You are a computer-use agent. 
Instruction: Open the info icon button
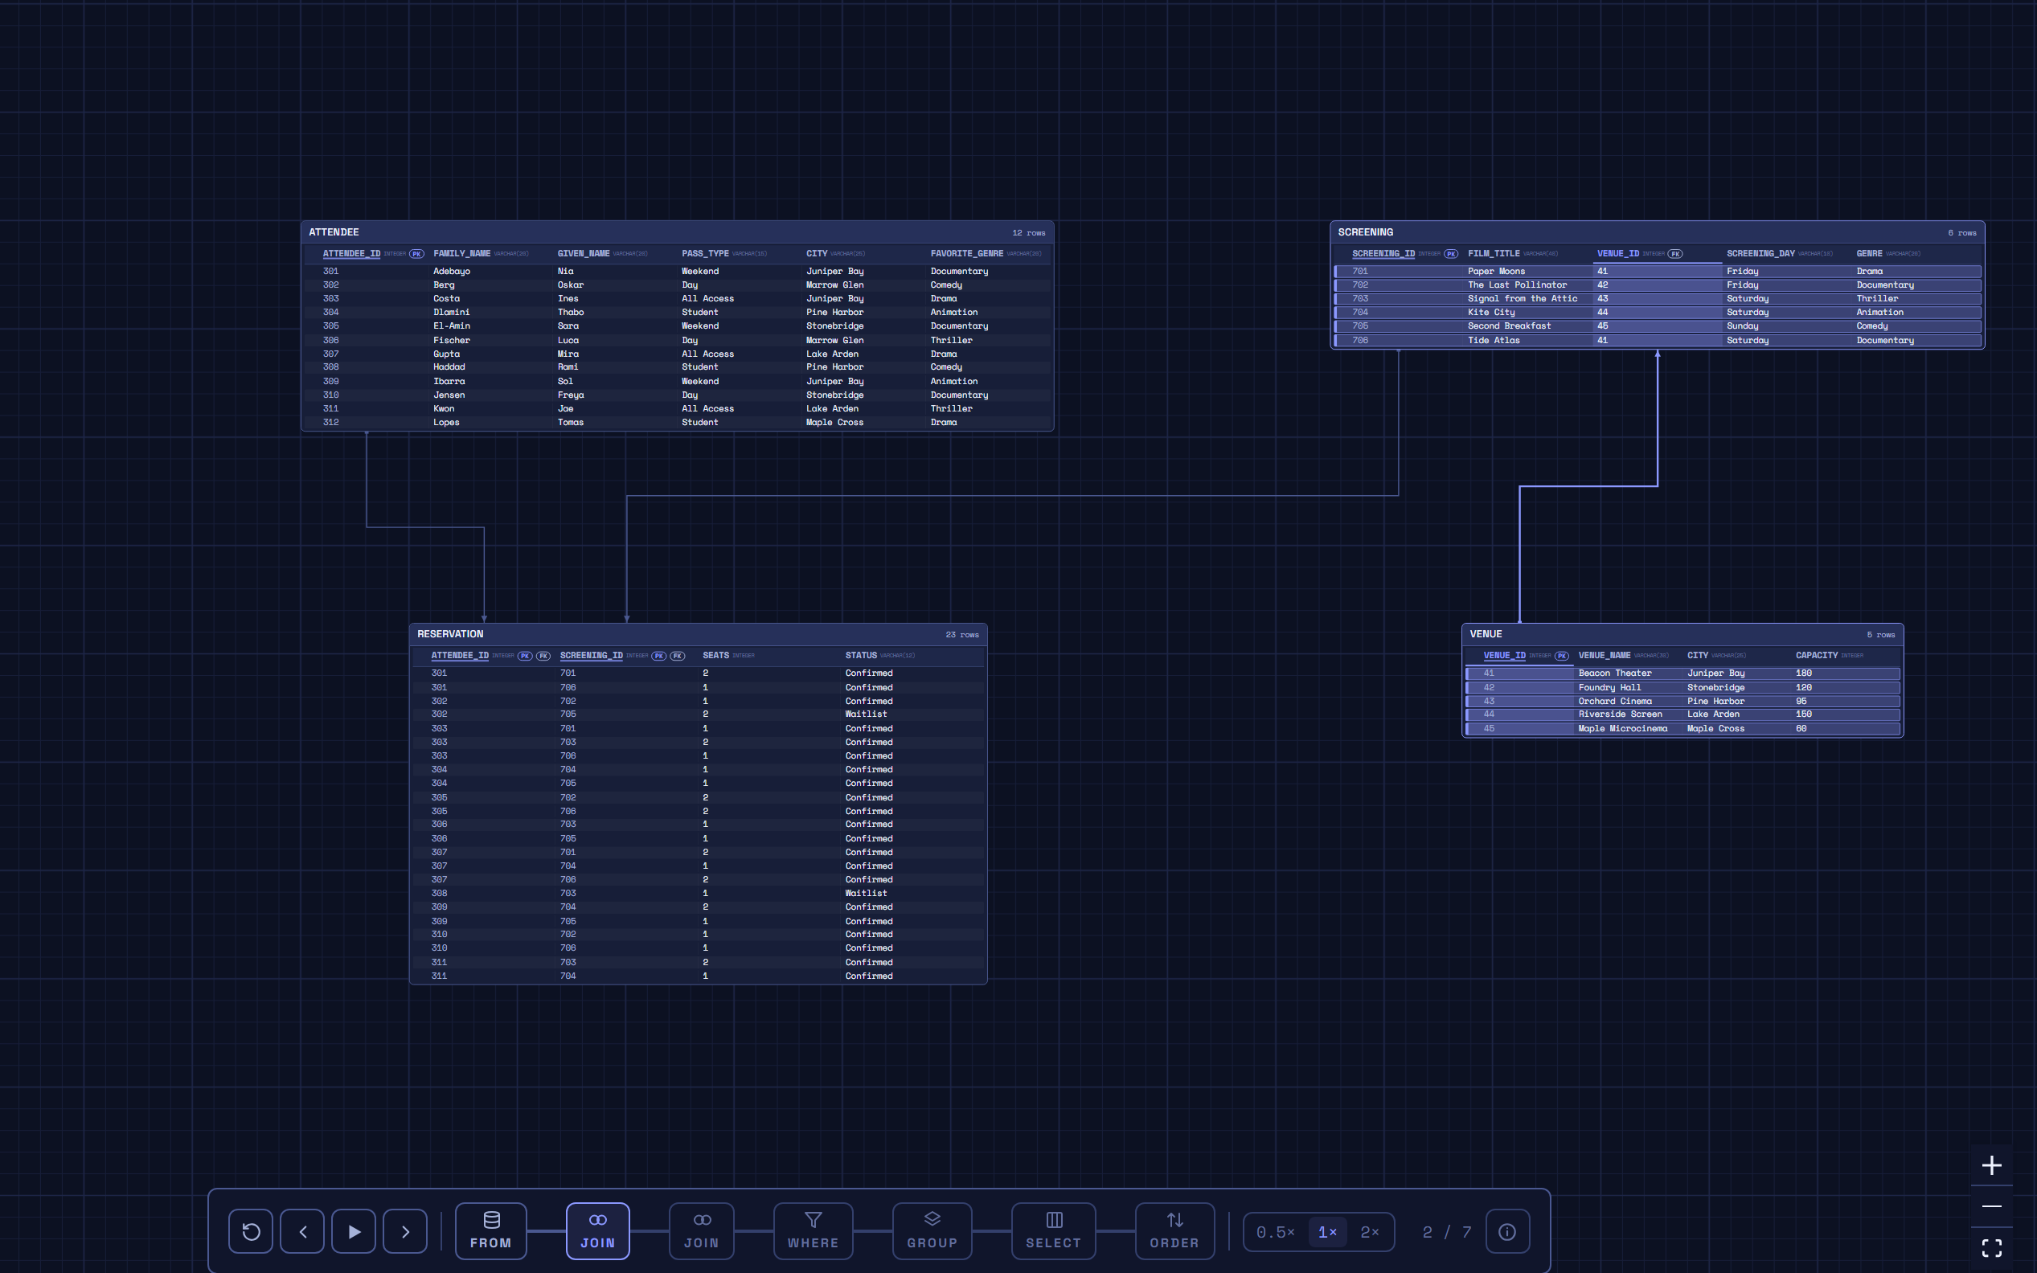[x=1507, y=1232]
